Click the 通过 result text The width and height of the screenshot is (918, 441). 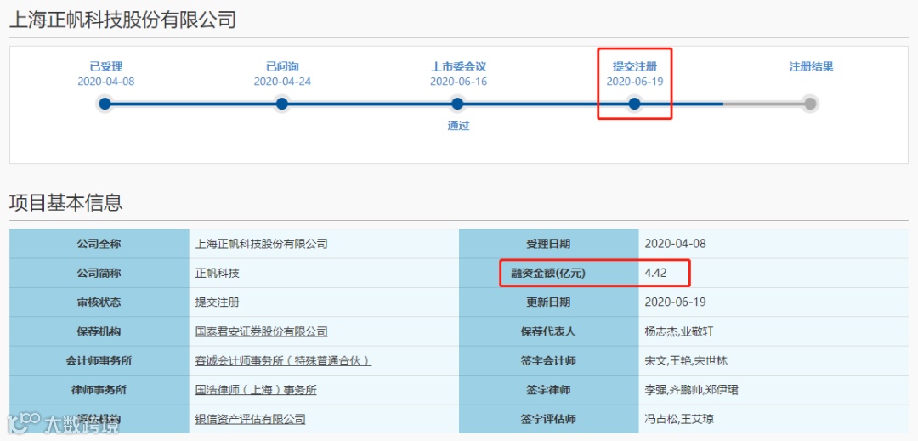coord(458,126)
